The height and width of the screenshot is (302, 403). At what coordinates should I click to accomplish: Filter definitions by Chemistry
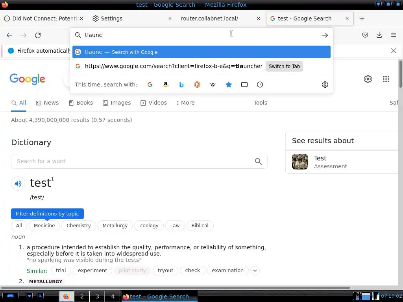point(79,225)
